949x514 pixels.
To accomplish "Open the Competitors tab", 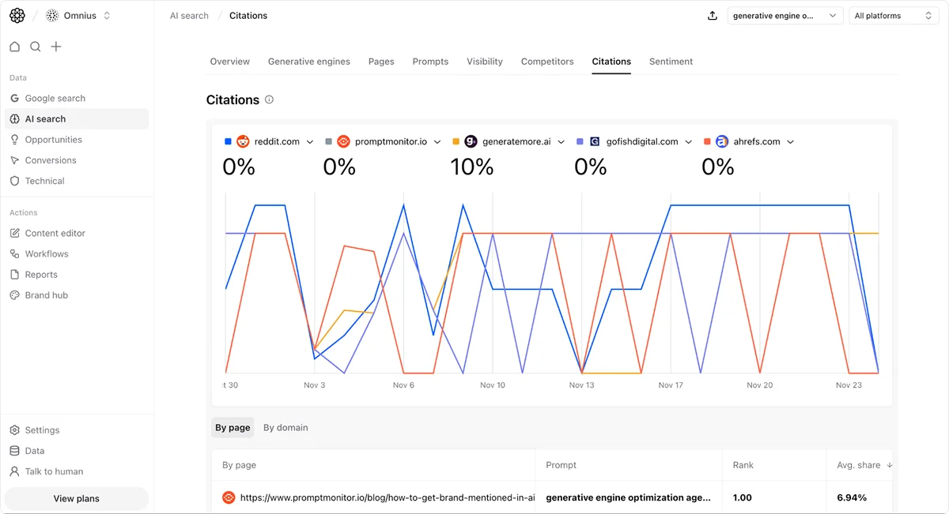I will [547, 62].
